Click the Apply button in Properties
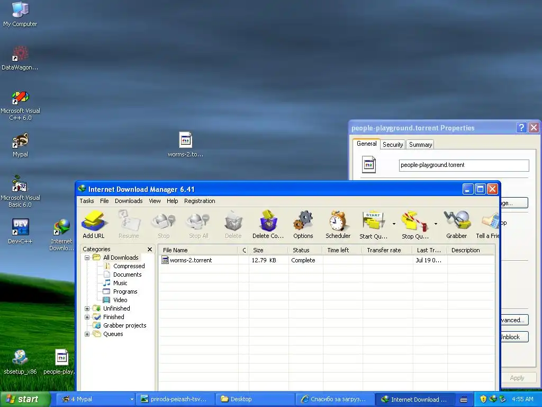This screenshot has width=542, height=407. [x=517, y=378]
